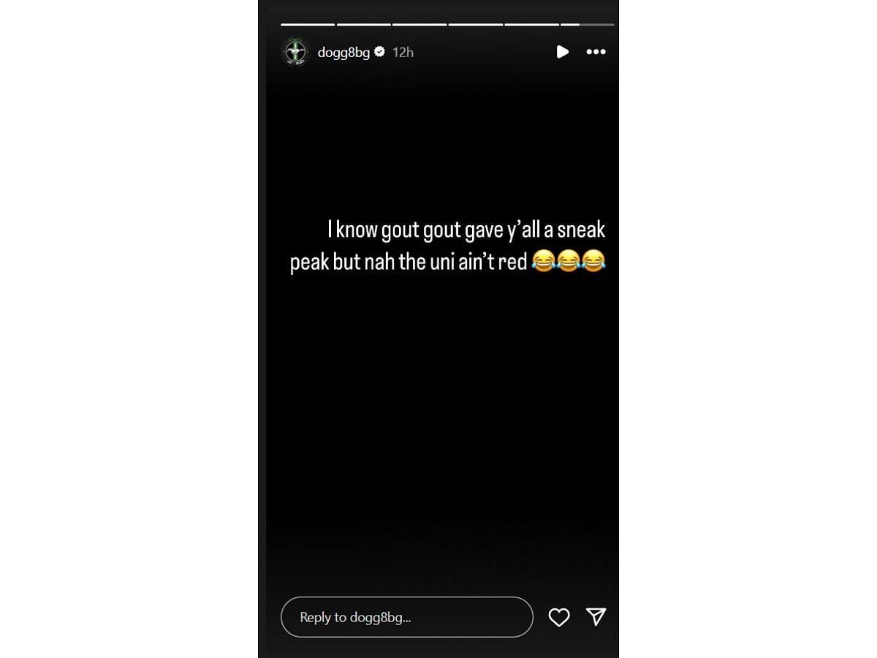Open dogg8bg's profile picture avatar
The width and height of the screenshot is (877, 658).
[x=295, y=52]
